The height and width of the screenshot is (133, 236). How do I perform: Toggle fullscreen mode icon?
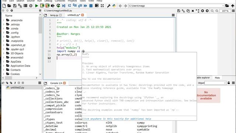pyautogui.click(x=102, y=6)
